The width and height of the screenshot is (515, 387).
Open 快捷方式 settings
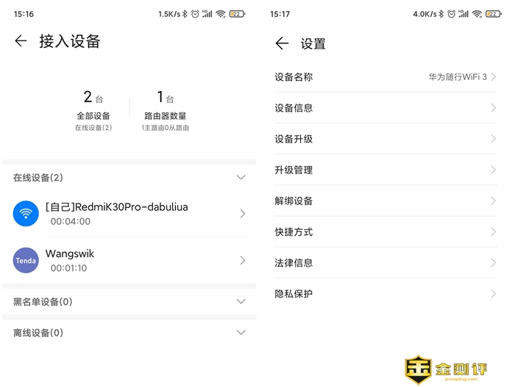click(385, 232)
